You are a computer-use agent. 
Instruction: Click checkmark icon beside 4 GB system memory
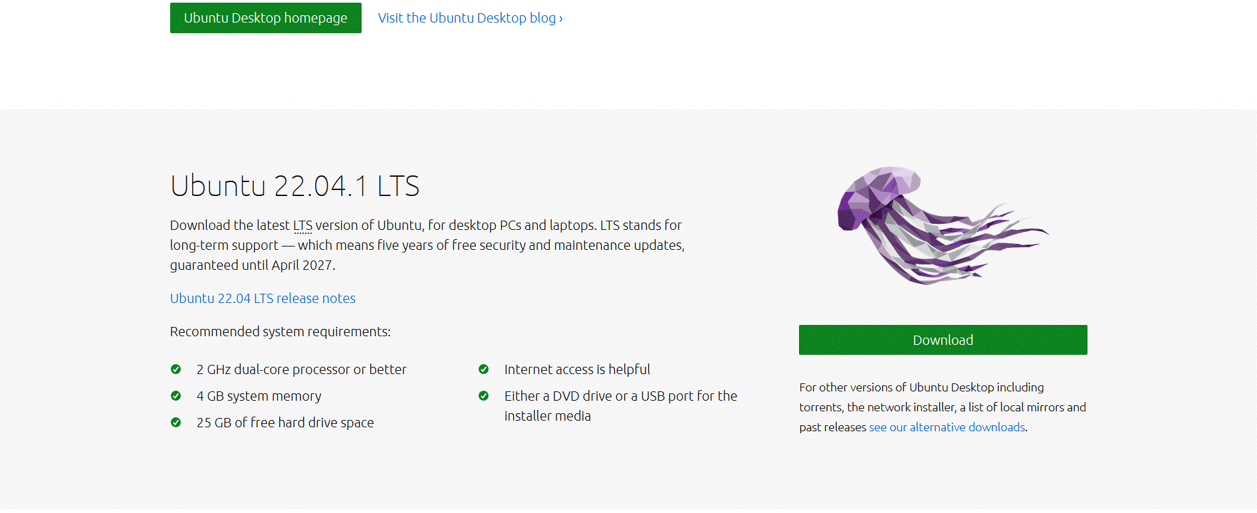[x=176, y=396]
